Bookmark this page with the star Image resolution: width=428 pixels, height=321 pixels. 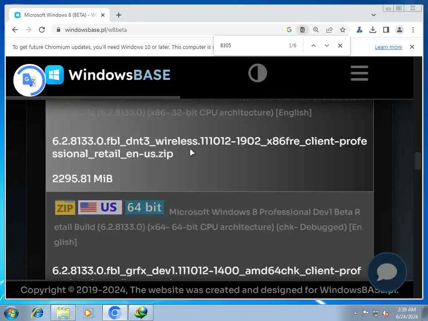tap(343, 30)
